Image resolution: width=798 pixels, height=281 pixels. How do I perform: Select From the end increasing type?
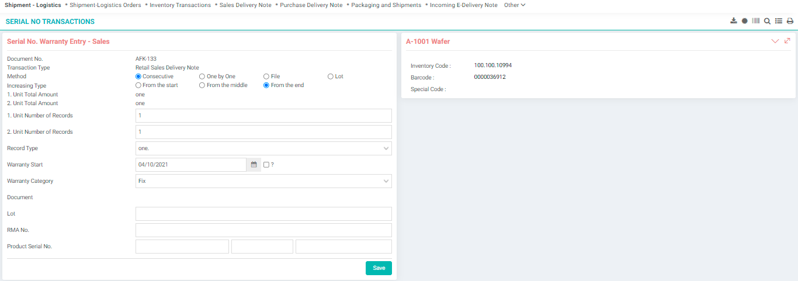[266, 85]
